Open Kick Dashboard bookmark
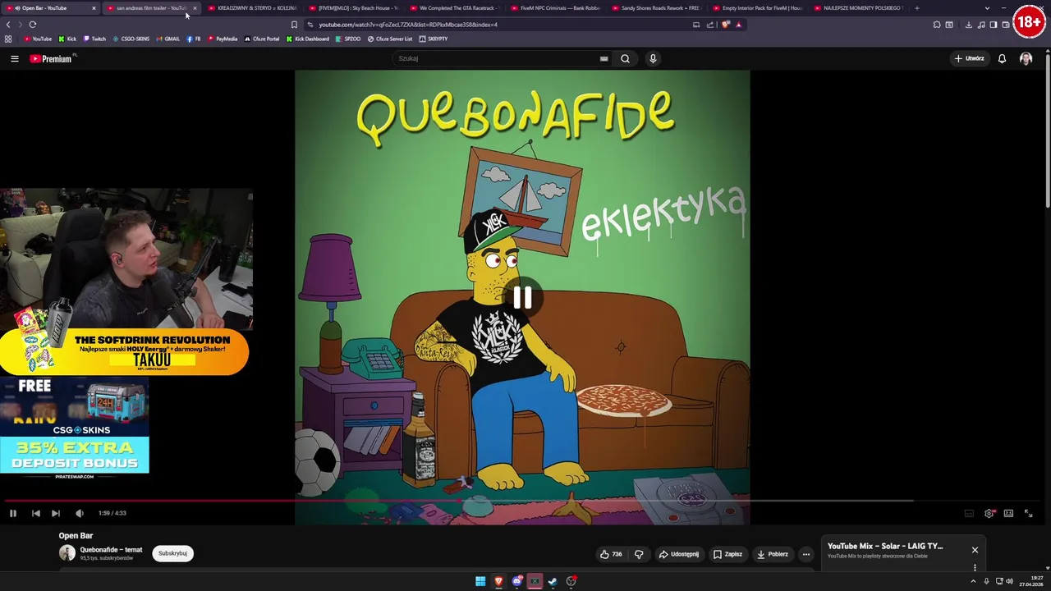1051x591 pixels. [x=308, y=39]
